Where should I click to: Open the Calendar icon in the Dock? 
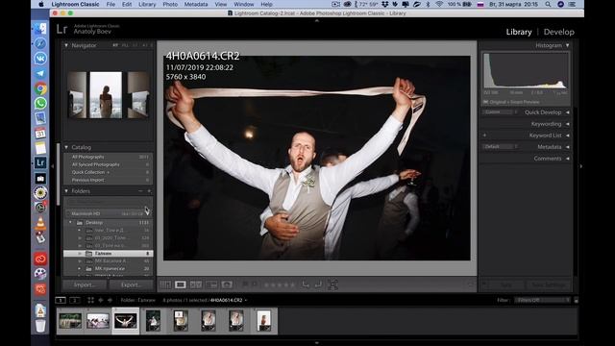pyautogui.click(x=40, y=134)
